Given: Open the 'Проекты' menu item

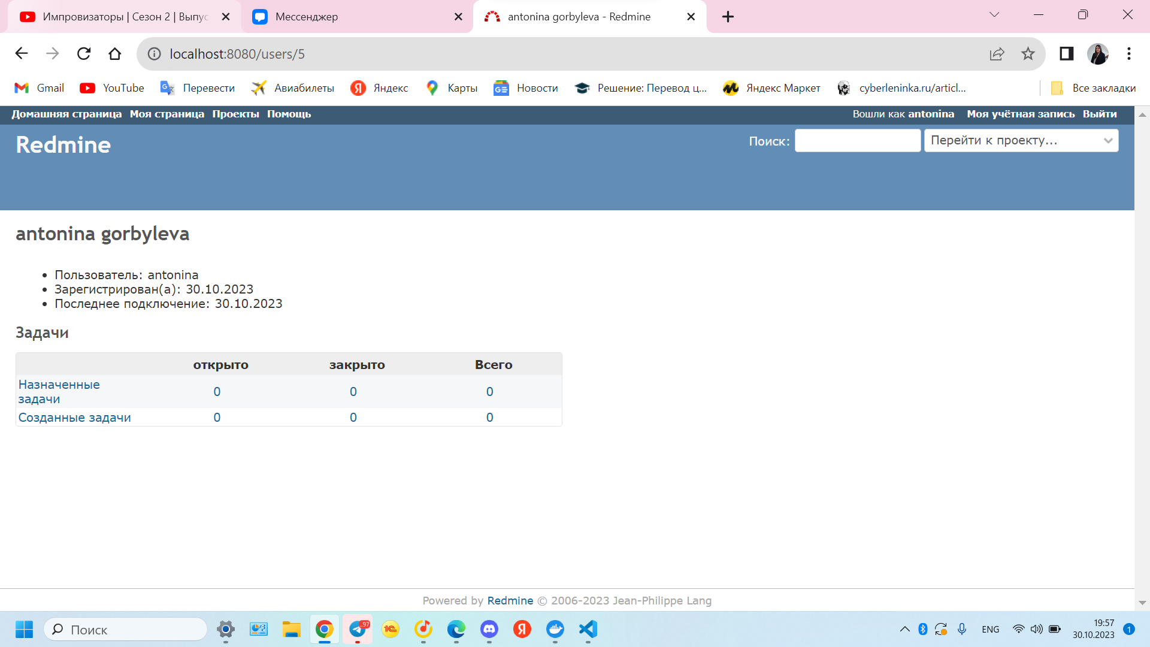Looking at the screenshot, I should pyautogui.click(x=235, y=114).
